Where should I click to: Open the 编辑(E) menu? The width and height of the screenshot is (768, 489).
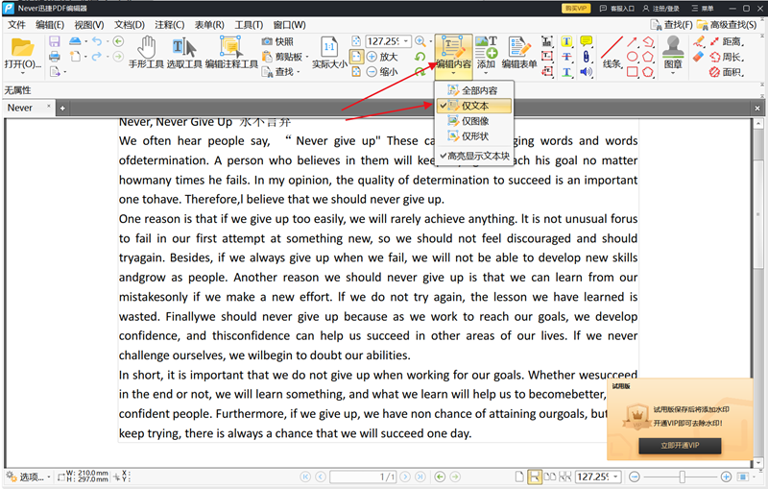pyautogui.click(x=50, y=25)
